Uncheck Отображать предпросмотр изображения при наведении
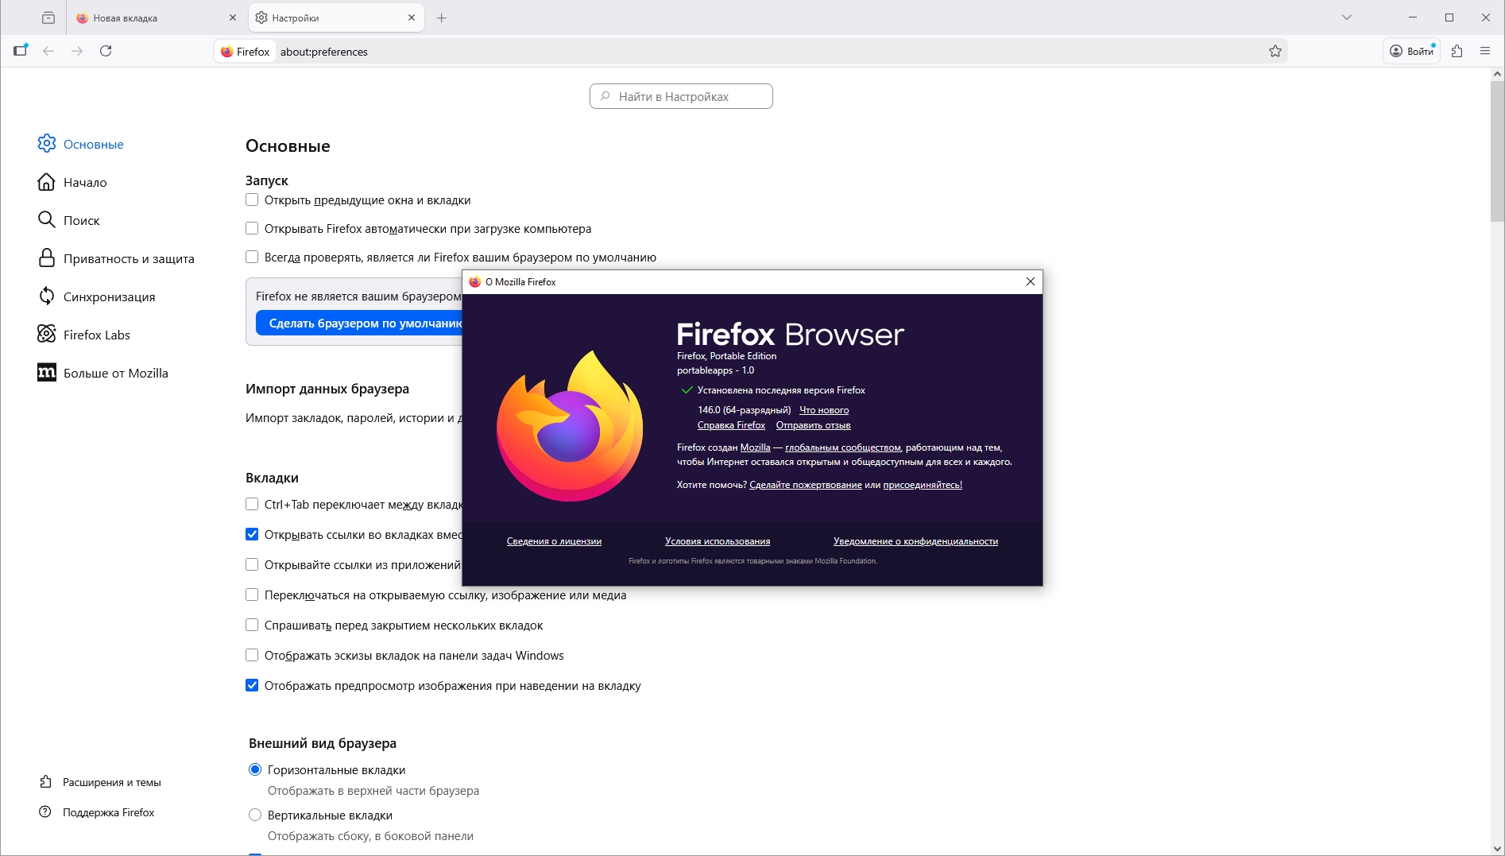1505x856 pixels. [252, 686]
